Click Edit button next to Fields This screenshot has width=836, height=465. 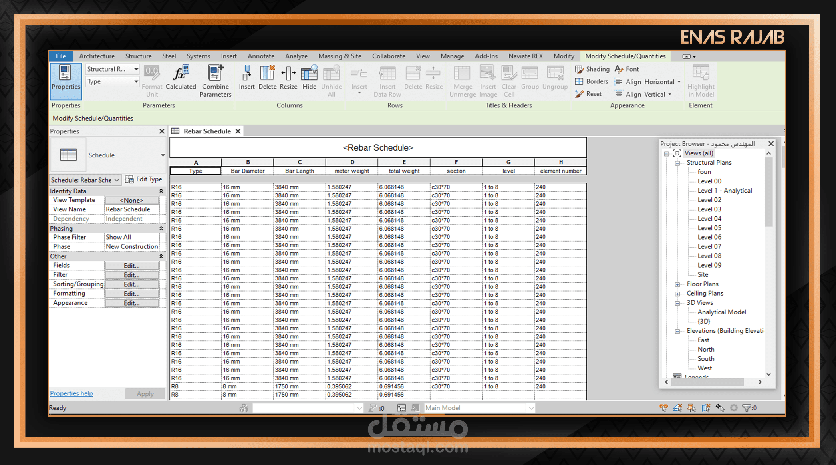[132, 266]
